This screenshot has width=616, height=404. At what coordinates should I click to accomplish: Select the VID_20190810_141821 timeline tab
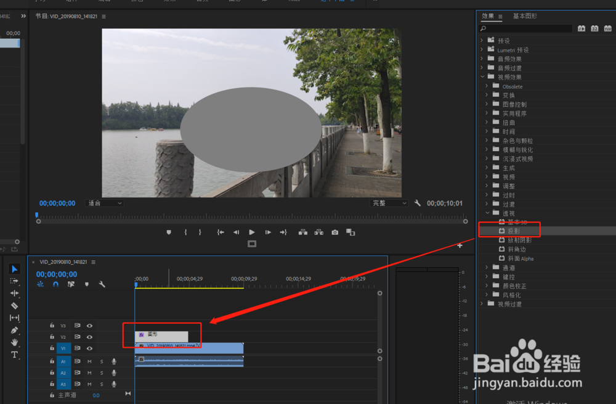63,262
